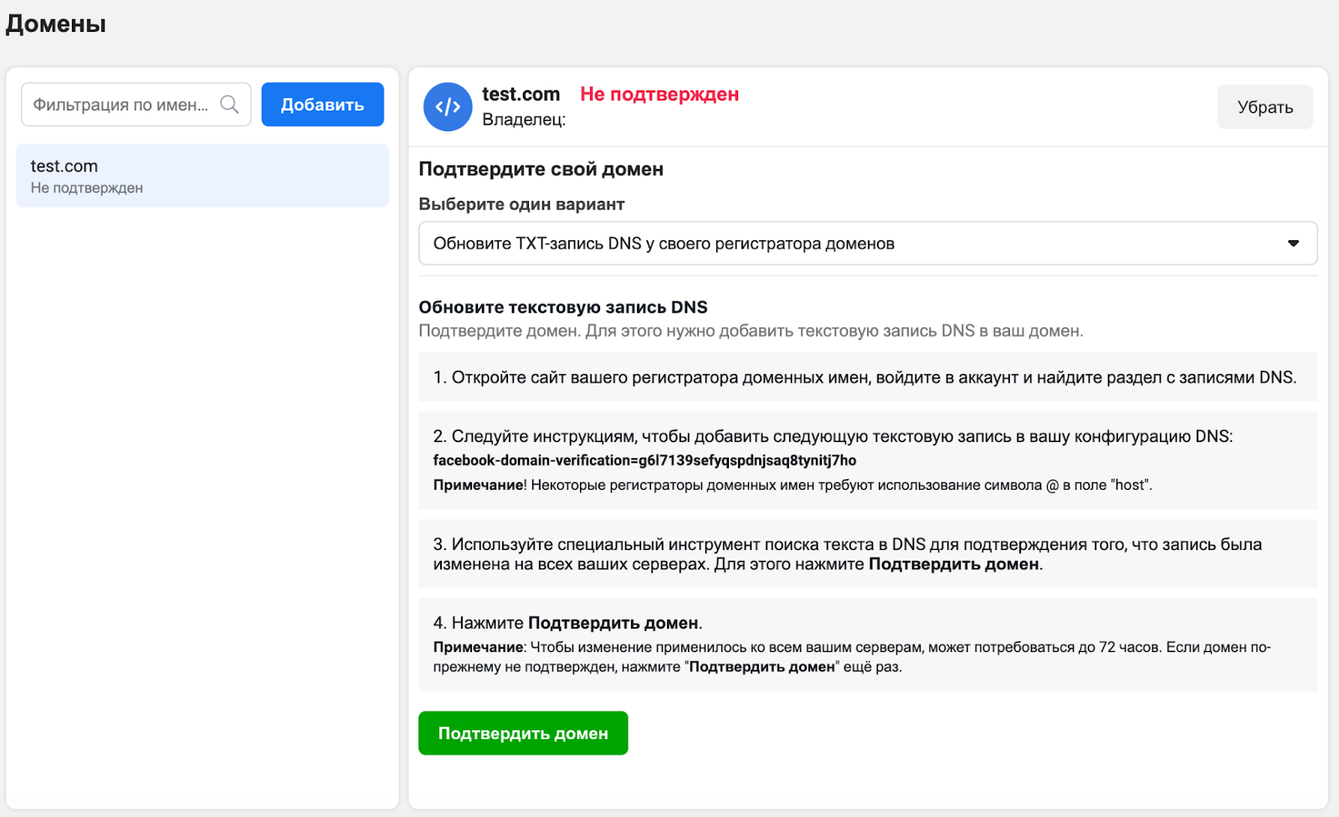Click step 4 note about 72 hours
1339x817 pixels.
[x=851, y=657]
